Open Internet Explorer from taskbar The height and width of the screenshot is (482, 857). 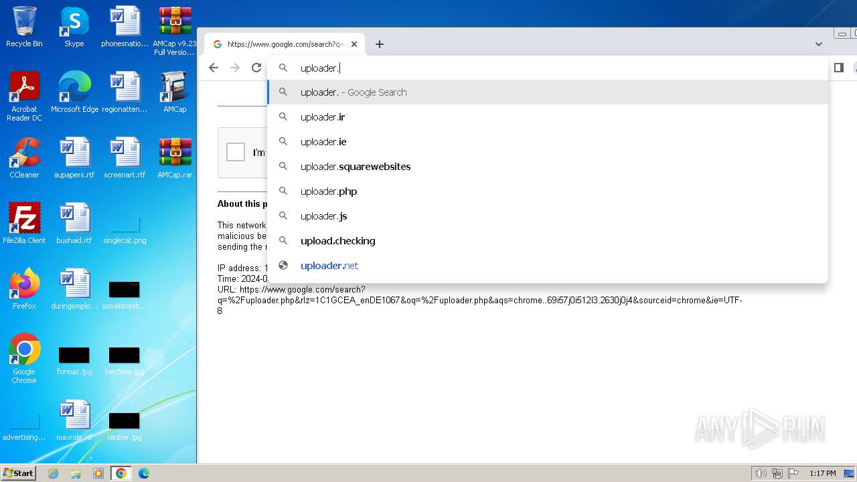point(54,473)
